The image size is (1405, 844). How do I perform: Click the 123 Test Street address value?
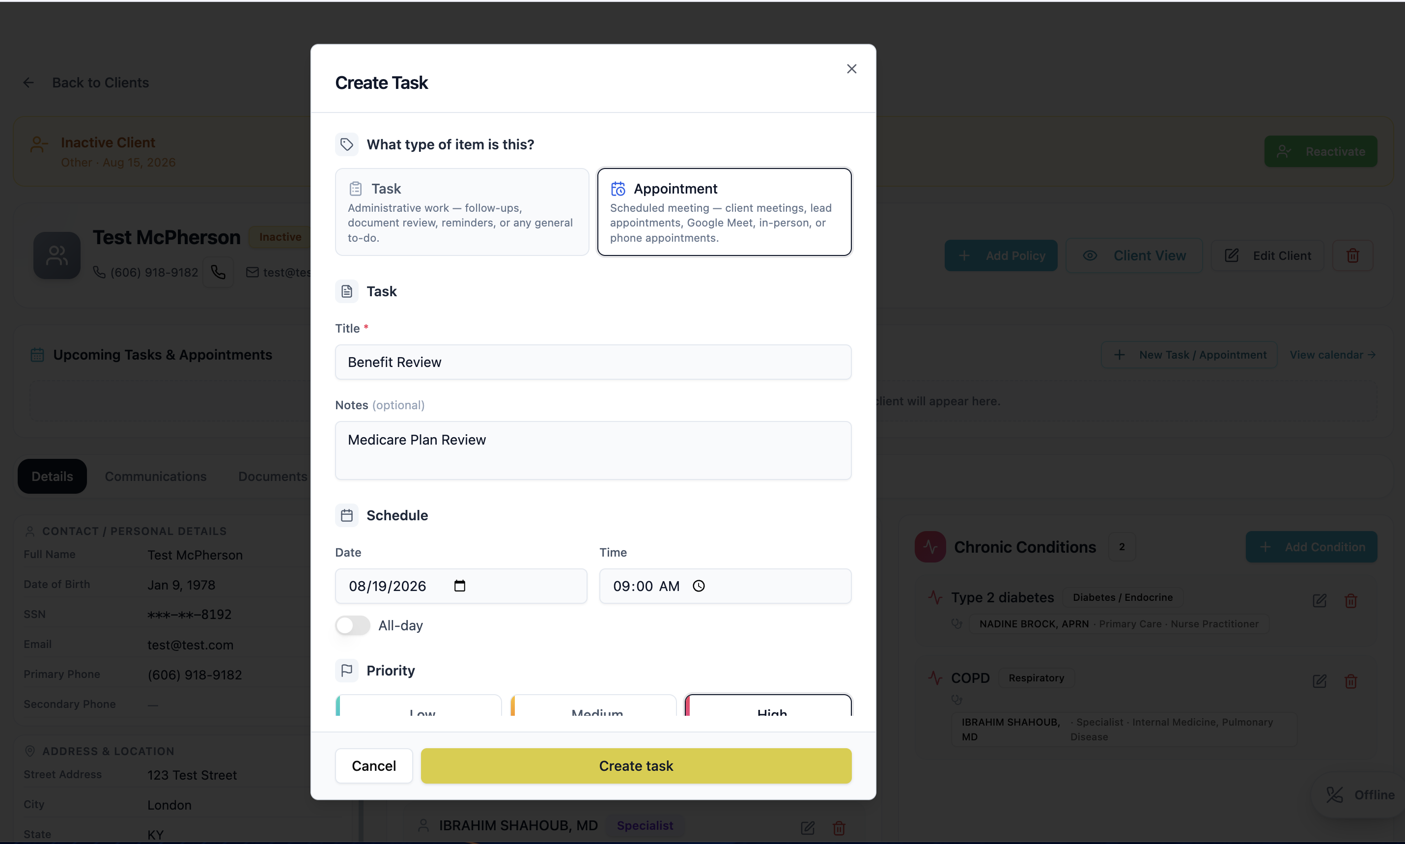[x=192, y=776]
